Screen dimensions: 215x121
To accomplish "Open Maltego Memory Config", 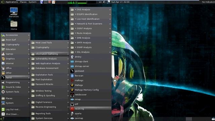I will 90,90.
